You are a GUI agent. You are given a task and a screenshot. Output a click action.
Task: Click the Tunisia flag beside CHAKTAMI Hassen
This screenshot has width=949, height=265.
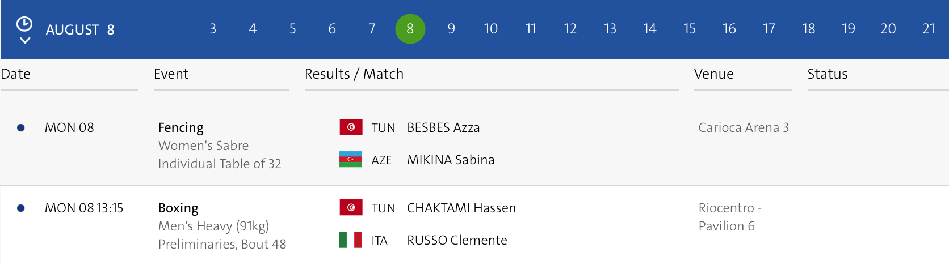pyautogui.click(x=351, y=208)
